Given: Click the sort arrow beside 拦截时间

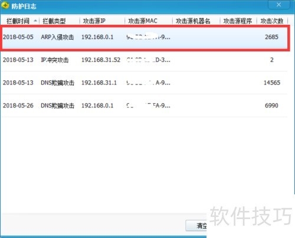Looking at the screenshot, I should coord(35,21).
